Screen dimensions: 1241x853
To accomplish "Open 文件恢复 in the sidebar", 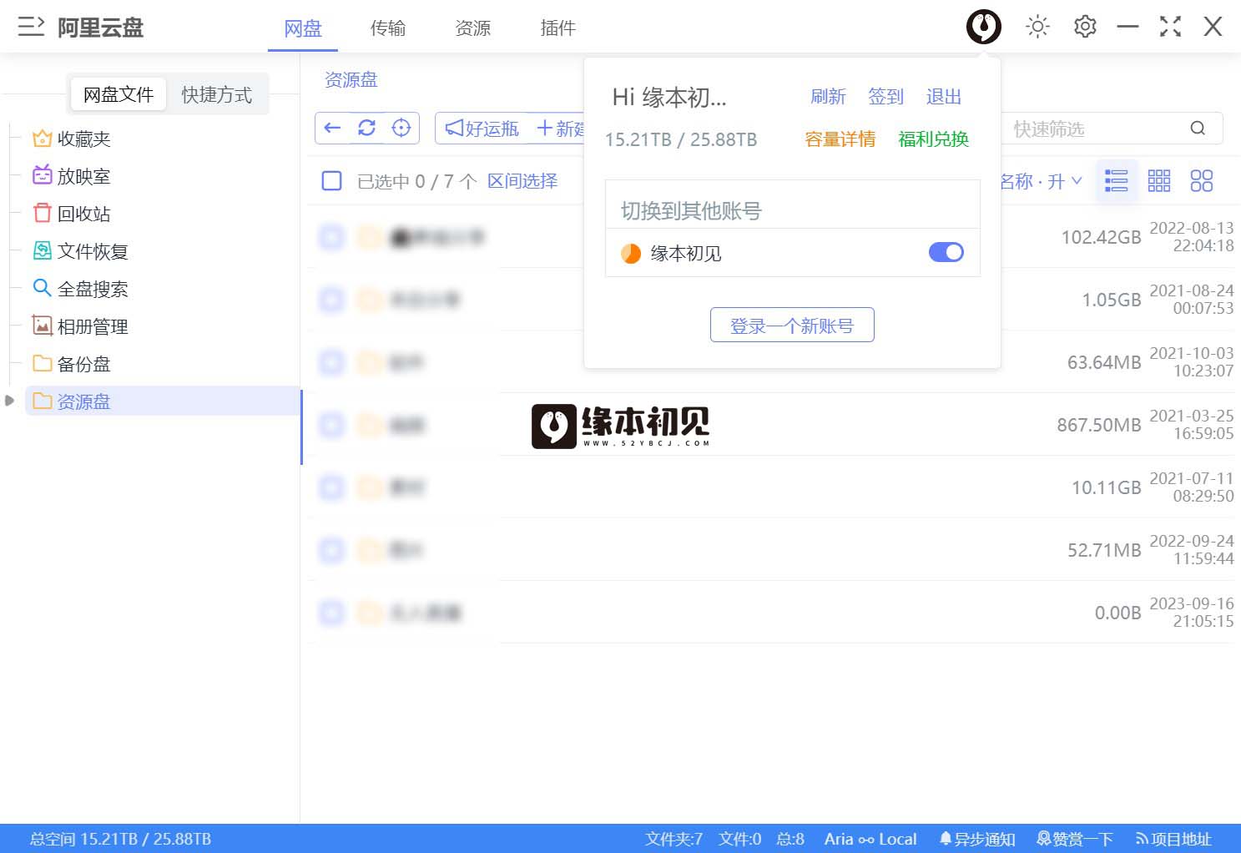I will pos(80,251).
